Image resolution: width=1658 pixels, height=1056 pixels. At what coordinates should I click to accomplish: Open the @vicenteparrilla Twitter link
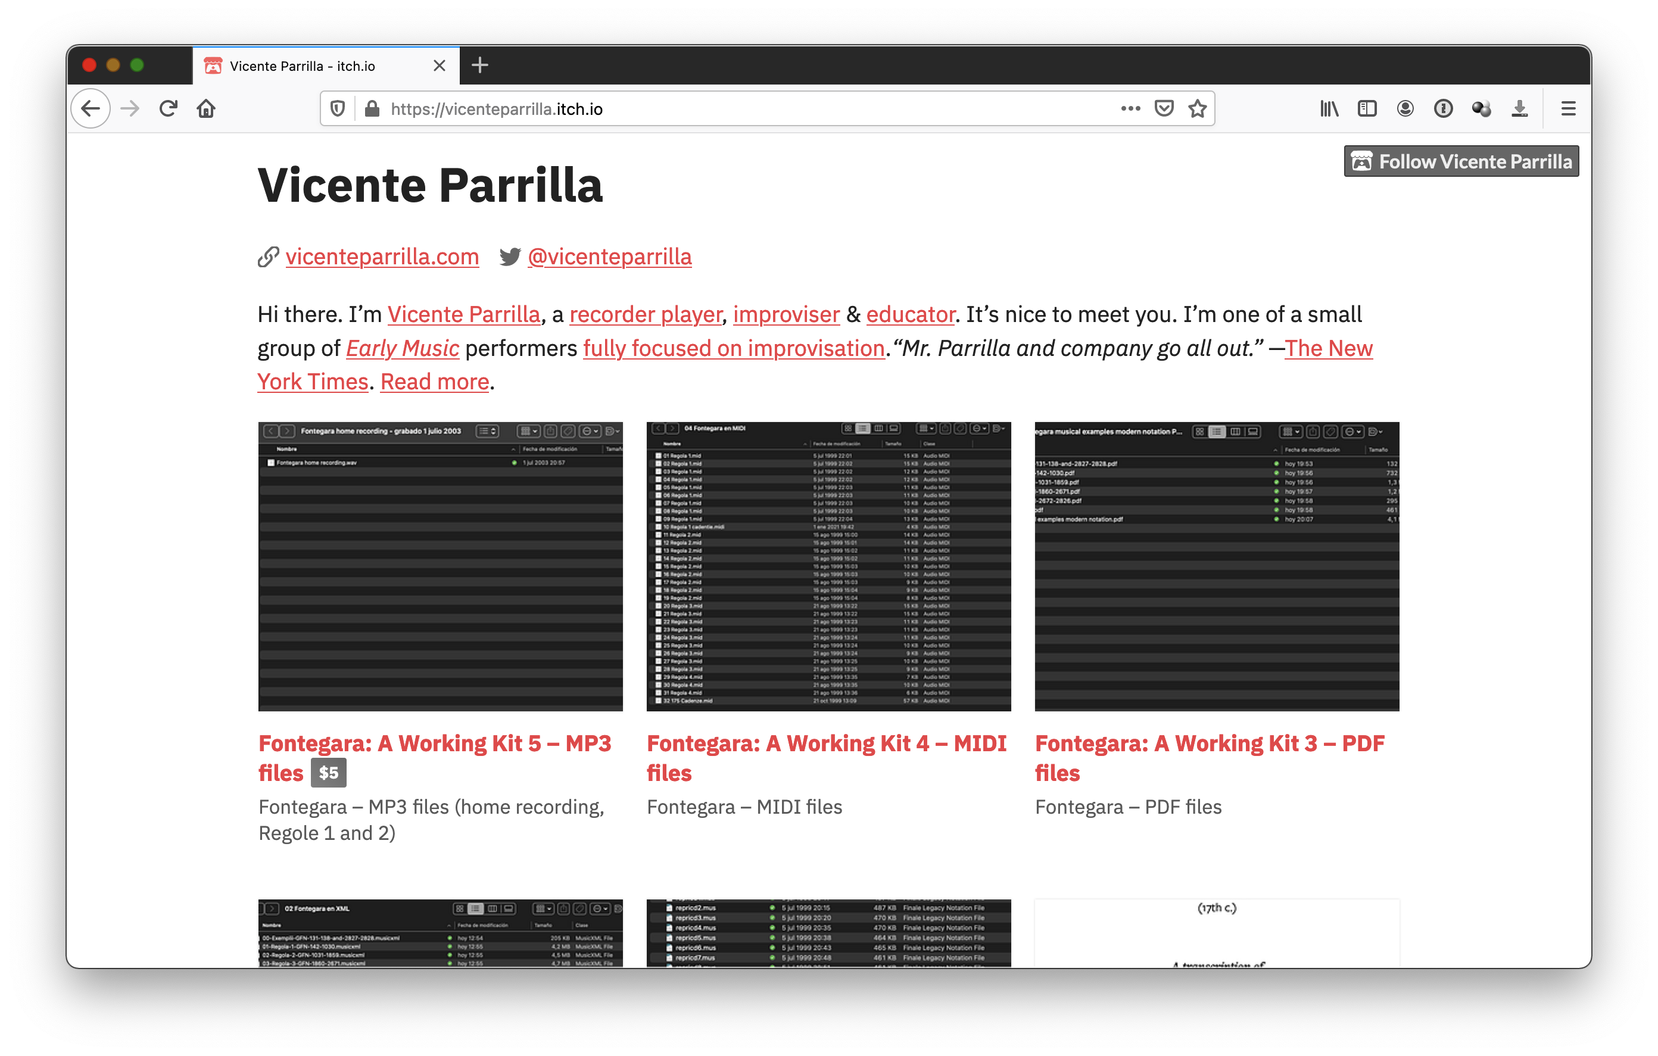[609, 257]
